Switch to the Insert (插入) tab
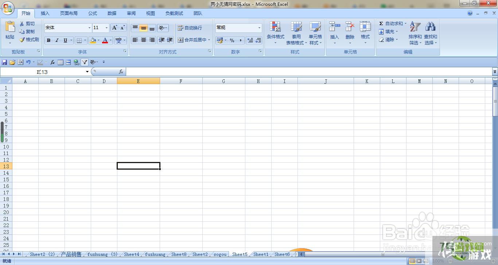 pos(45,13)
